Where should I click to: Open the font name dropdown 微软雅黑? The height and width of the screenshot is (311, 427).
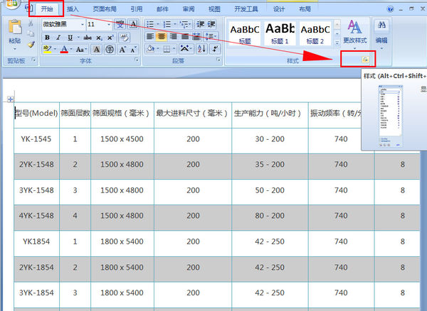coord(83,25)
